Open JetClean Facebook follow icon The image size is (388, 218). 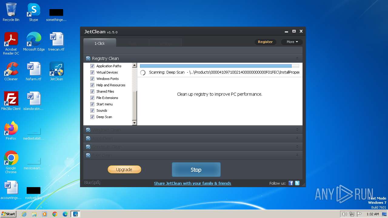[x=291, y=183]
